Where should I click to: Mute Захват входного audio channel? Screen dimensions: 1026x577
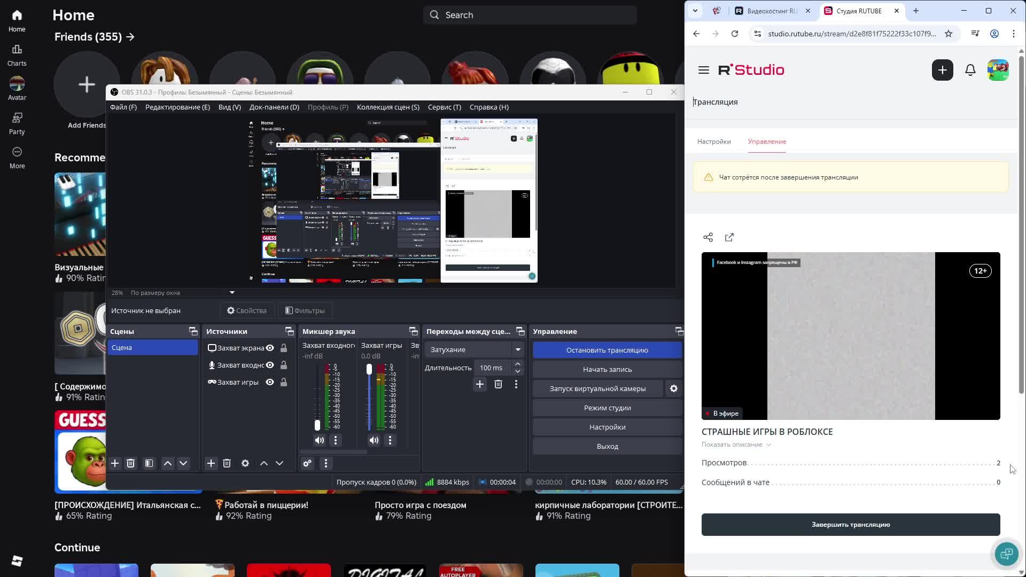(320, 440)
